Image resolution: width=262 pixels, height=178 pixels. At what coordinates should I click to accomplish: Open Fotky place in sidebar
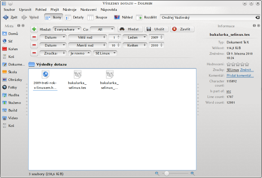click(10, 87)
